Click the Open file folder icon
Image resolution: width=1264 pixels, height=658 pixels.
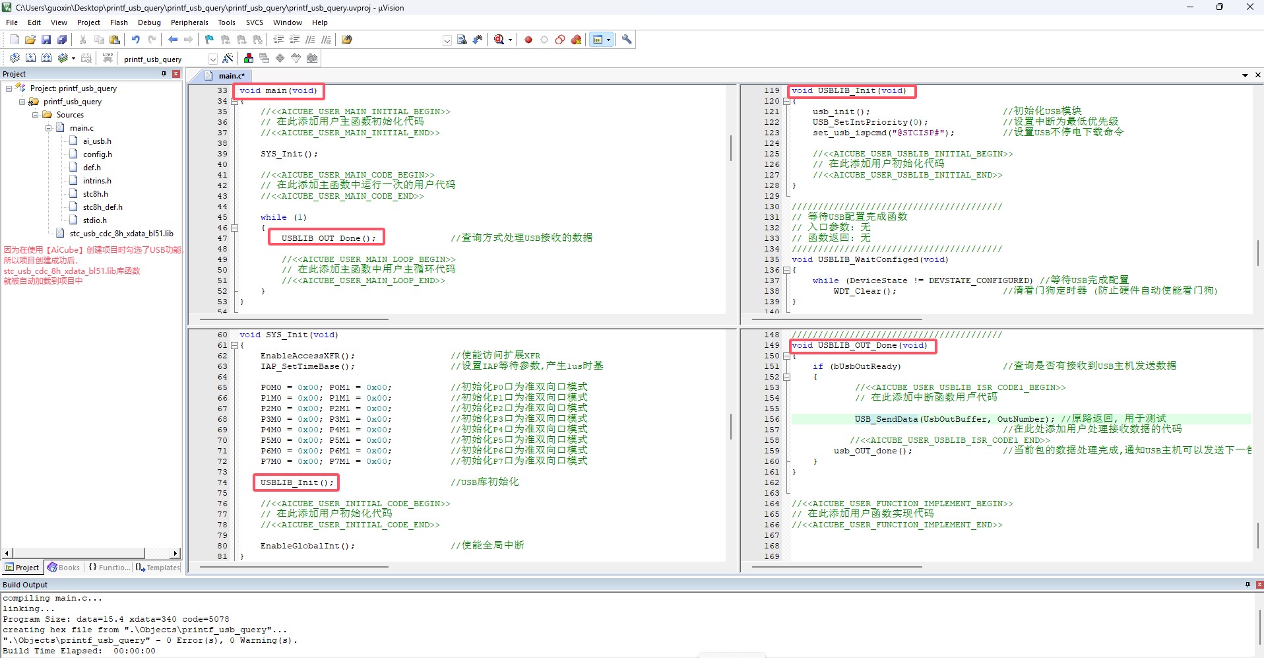(x=30, y=40)
